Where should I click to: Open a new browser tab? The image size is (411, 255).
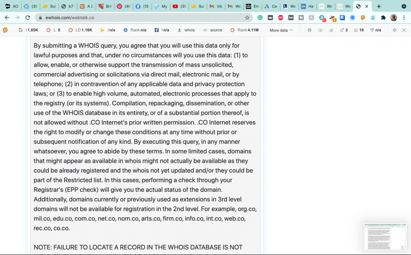tap(379, 6)
